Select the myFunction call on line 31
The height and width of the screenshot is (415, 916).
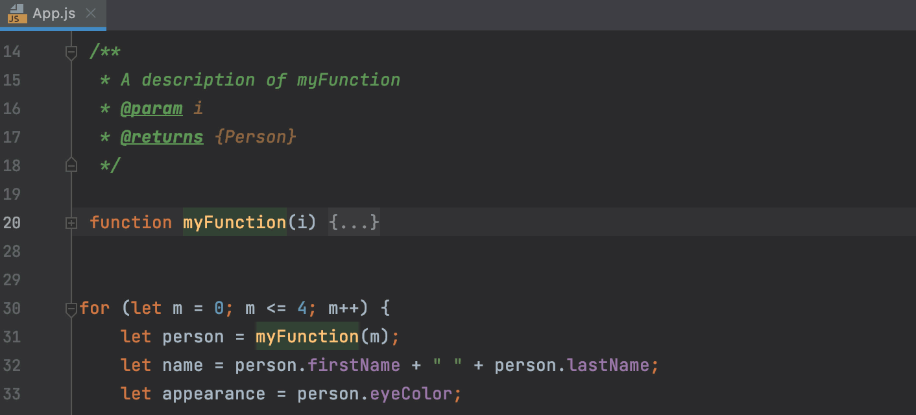click(306, 336)
